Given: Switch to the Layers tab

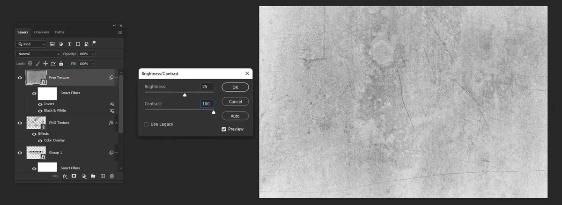Looking at the screenshot, I should coord(23,32).
